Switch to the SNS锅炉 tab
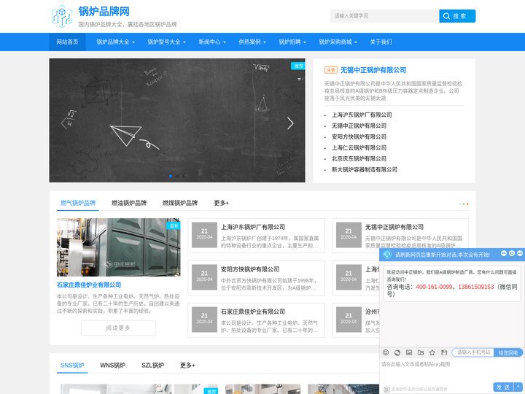 tap(72, 366)
